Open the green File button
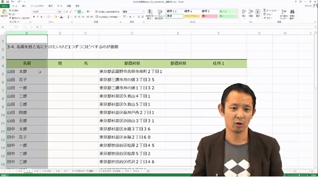The height and width of the screenshot is (178, 318). 4,6
